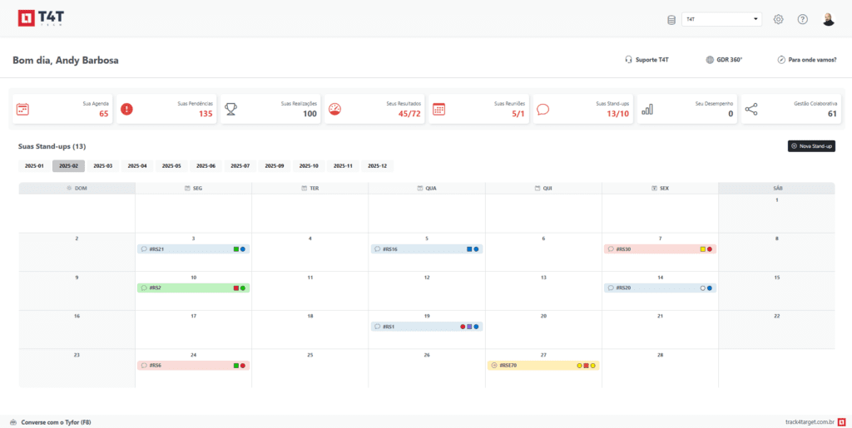Open the user profile avatar
Screen dimensions: 852x428
click(828, 19)
